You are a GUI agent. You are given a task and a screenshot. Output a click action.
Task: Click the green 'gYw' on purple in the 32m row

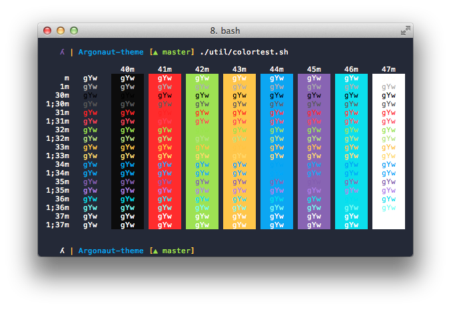(314, 130)
